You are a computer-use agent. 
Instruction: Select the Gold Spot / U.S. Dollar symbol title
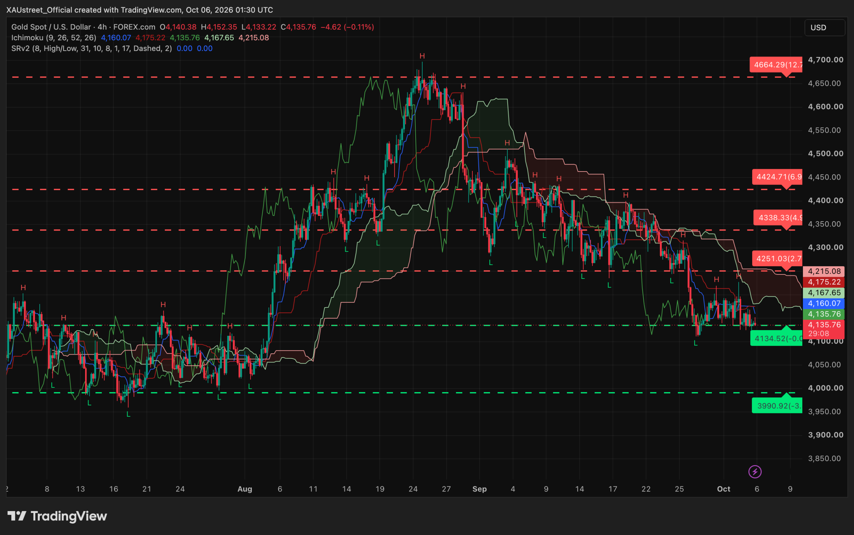point(51,27)
